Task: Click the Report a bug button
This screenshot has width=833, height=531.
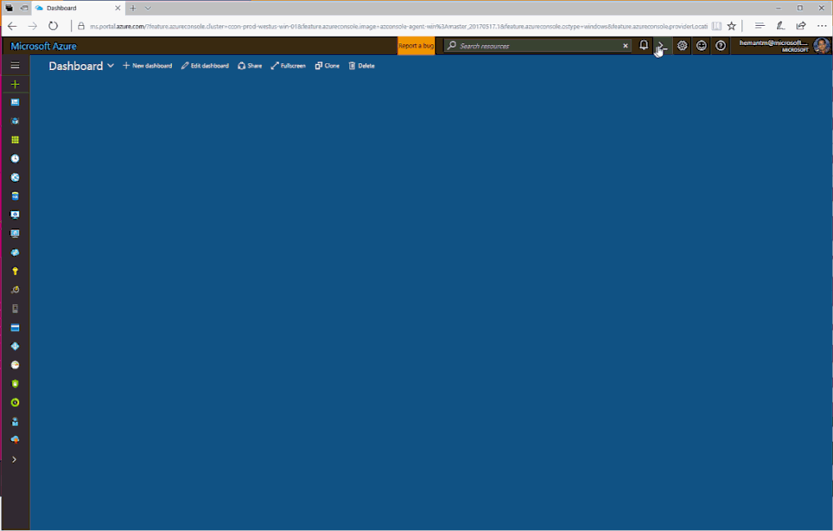Action: (x=416, y=46)
